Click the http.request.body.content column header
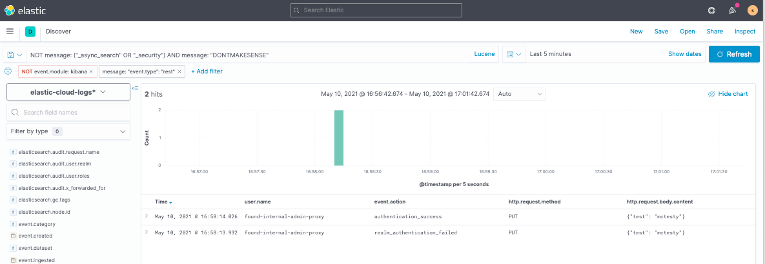765x264 pixels. [x=660, y=202]
